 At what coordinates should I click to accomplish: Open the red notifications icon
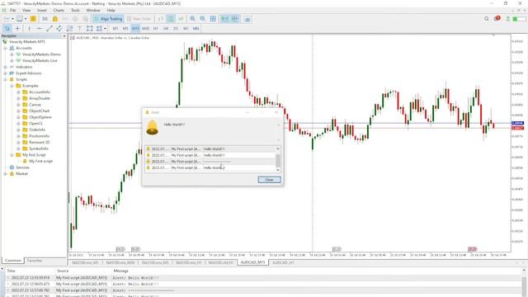[497, 18]
